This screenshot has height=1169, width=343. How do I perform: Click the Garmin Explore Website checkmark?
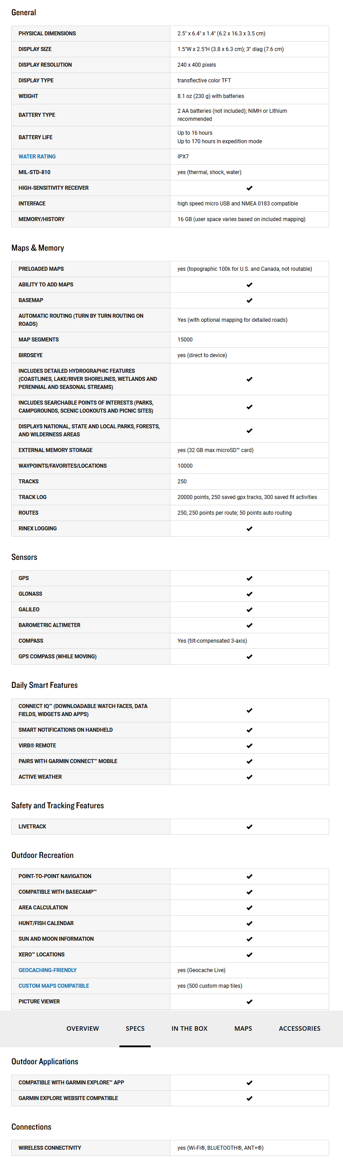(x=249, y=1098)
